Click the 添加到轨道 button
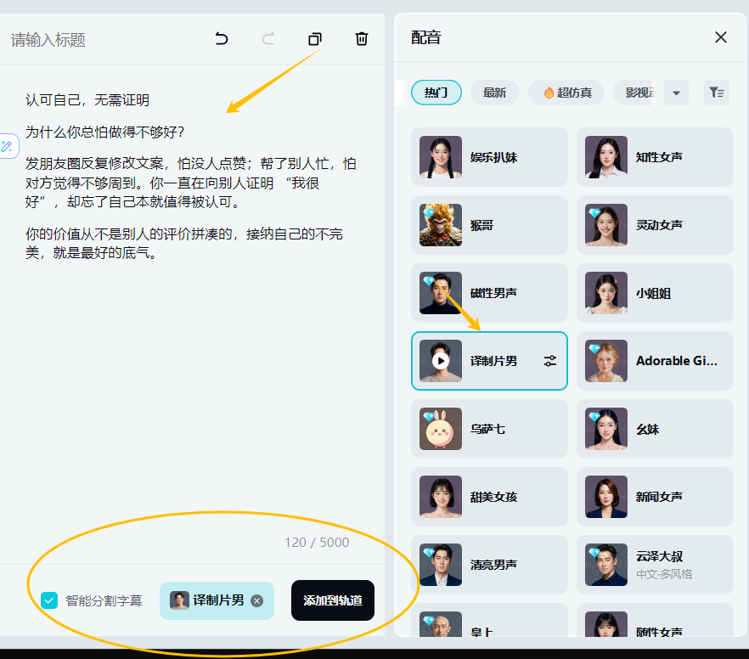This screenshot has width=749, height=659. point(332,600)
